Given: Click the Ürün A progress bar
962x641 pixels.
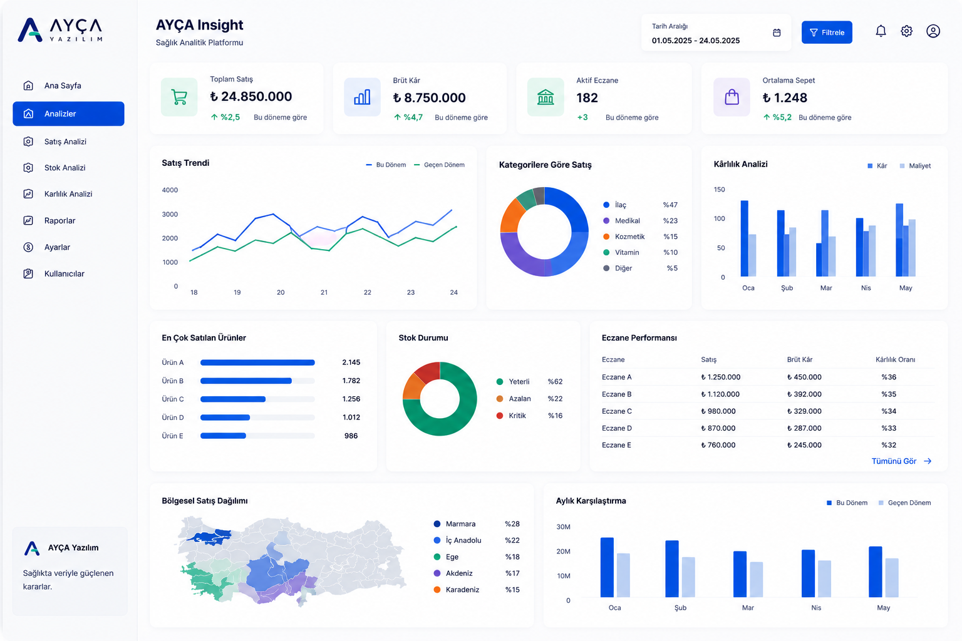Looking at the screenshot, I should pyautogui.click(x=257, y=362).
